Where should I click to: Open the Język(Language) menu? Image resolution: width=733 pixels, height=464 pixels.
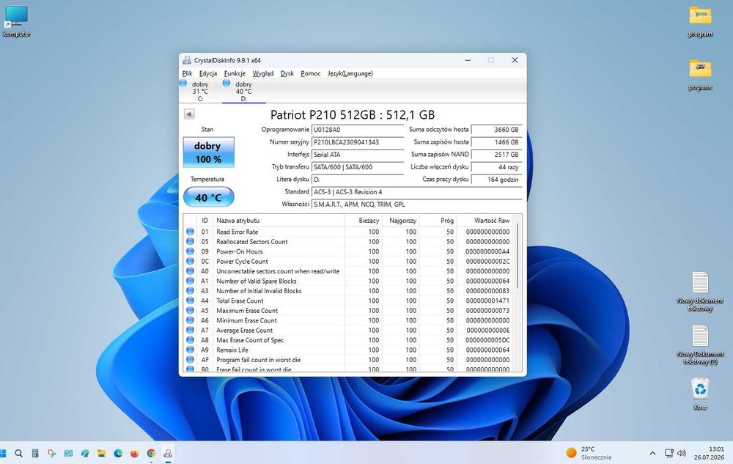click(350, 73)
